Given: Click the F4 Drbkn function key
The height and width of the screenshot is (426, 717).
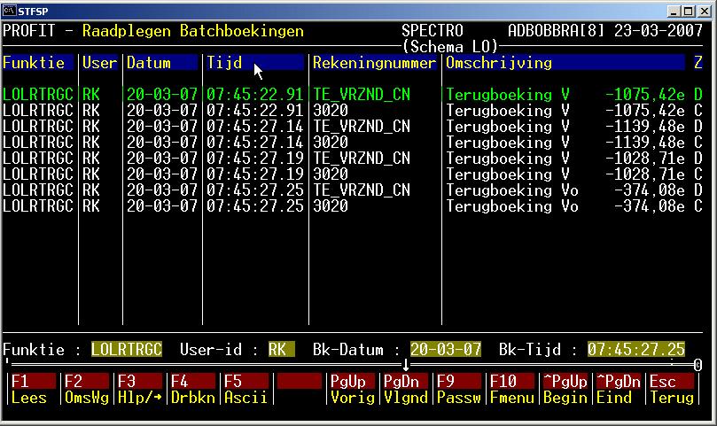Looking at the screenshot, I should coord(192,389).
